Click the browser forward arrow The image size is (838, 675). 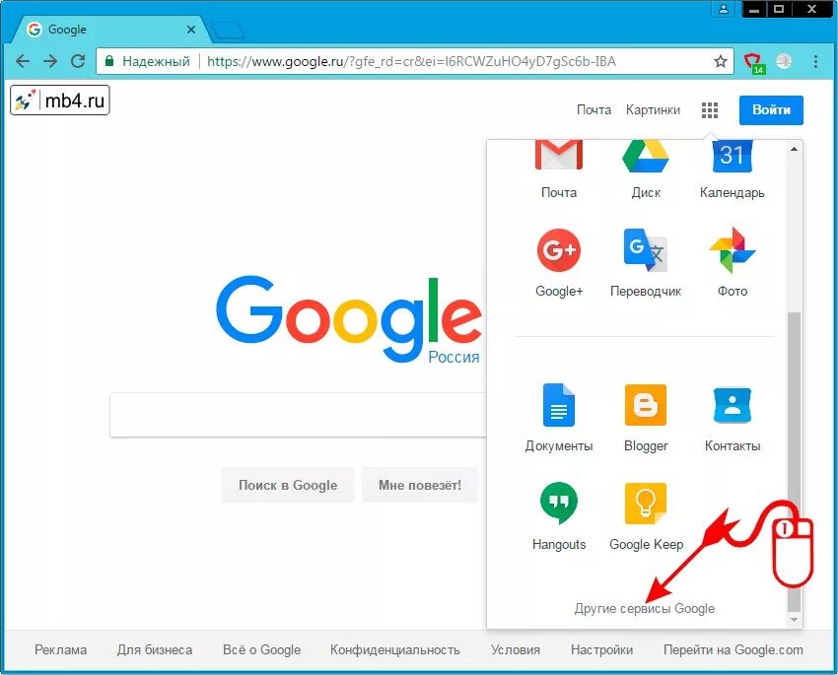click(x=50, y=61)
